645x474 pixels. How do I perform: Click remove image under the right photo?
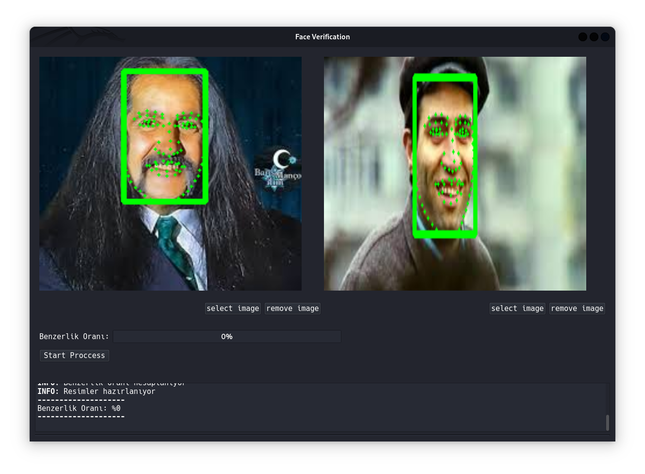point(577,309)
